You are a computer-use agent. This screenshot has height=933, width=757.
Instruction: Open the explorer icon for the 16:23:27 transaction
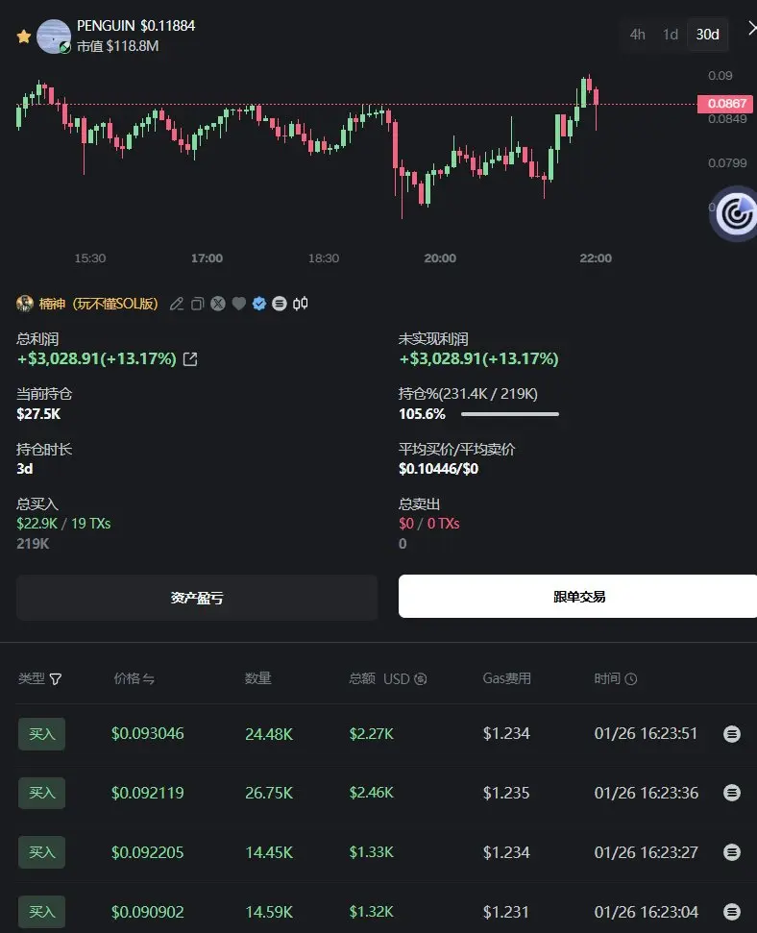[732, 852]
